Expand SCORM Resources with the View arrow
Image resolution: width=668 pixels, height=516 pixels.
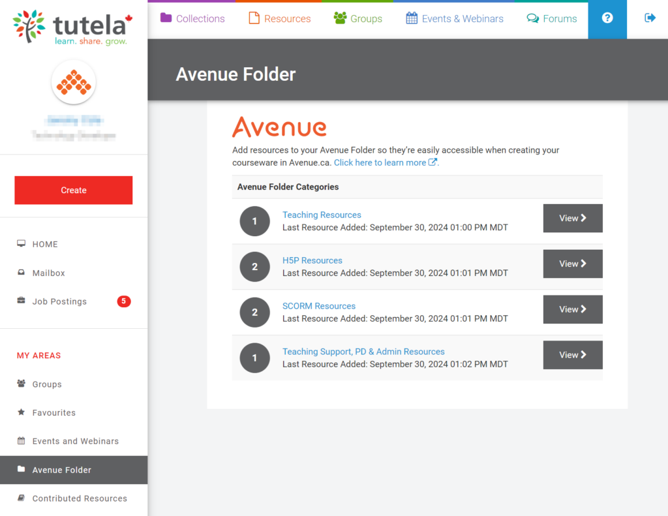point(573,309)
